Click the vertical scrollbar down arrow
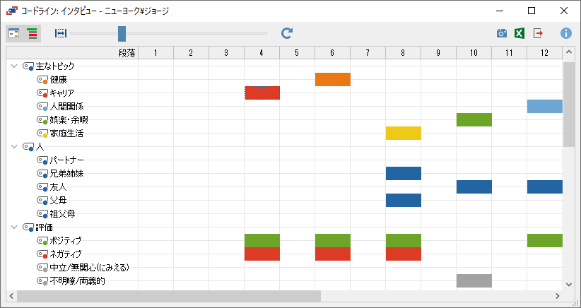The height and width of the screenshot is (308, 581). click(569, 283)
